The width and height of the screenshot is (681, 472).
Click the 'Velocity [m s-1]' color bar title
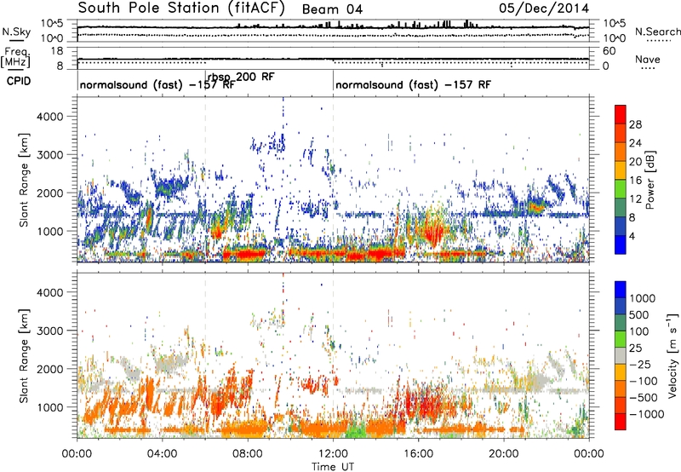[672, 355]
